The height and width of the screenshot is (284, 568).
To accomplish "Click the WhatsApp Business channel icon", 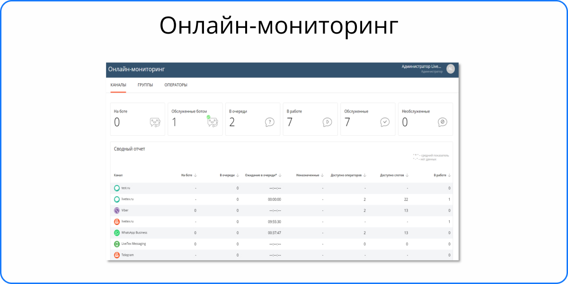I will [117, 233].
